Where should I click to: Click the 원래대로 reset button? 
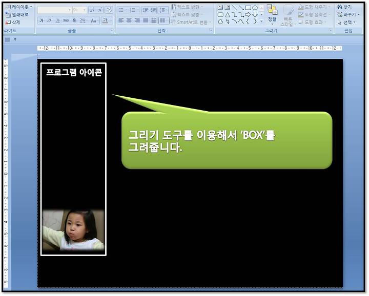[17, 14]
